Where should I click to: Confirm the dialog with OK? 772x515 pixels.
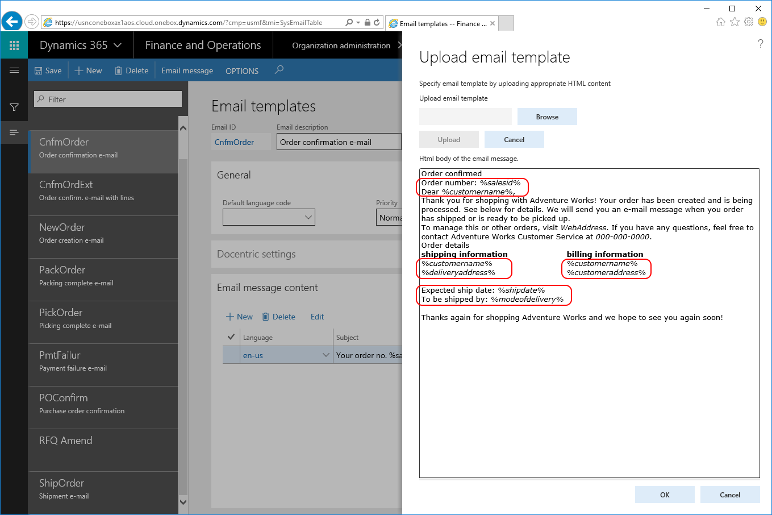pos(665,495)
